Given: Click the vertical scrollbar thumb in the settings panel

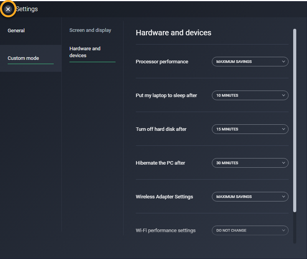Looking at the screenshot, I should point(295,119).
